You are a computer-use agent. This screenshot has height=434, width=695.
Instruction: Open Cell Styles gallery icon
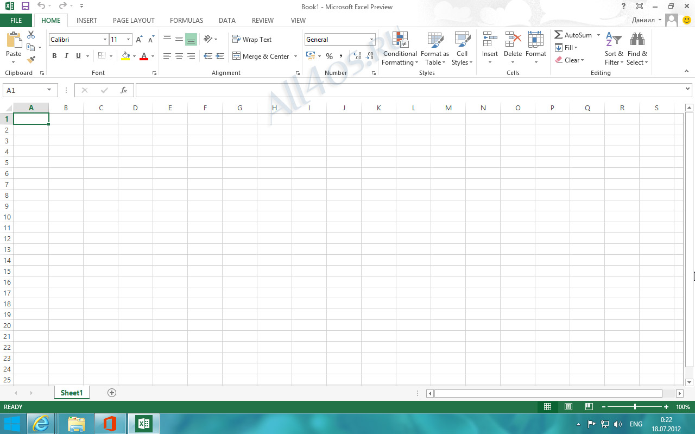click(x=462, y=40)
